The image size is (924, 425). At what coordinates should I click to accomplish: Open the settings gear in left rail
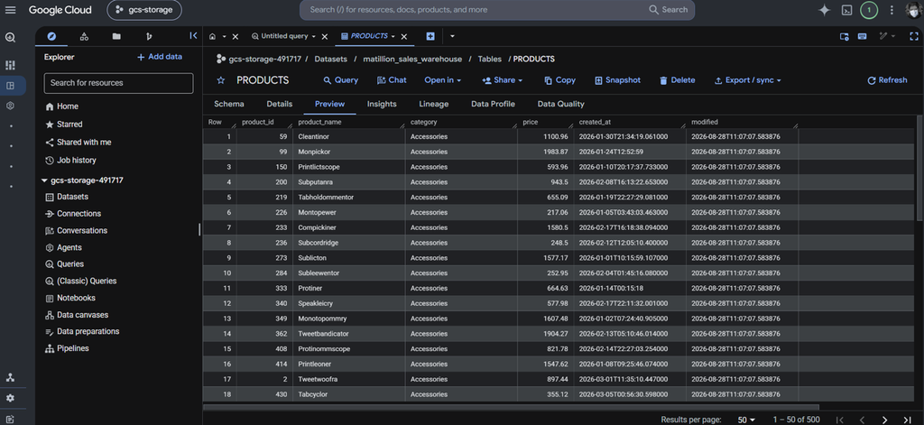coord(11,399)
